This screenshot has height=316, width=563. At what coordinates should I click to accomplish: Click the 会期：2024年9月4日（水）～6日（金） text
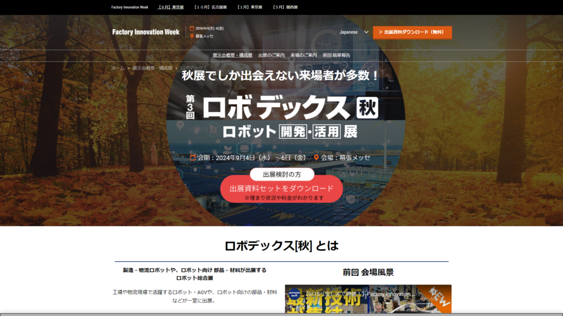coord(252,157)
